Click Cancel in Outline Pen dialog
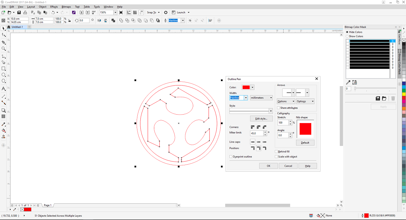Image resolution: width=406 pixels, height=220 pixels. click(x=288, y=166)
